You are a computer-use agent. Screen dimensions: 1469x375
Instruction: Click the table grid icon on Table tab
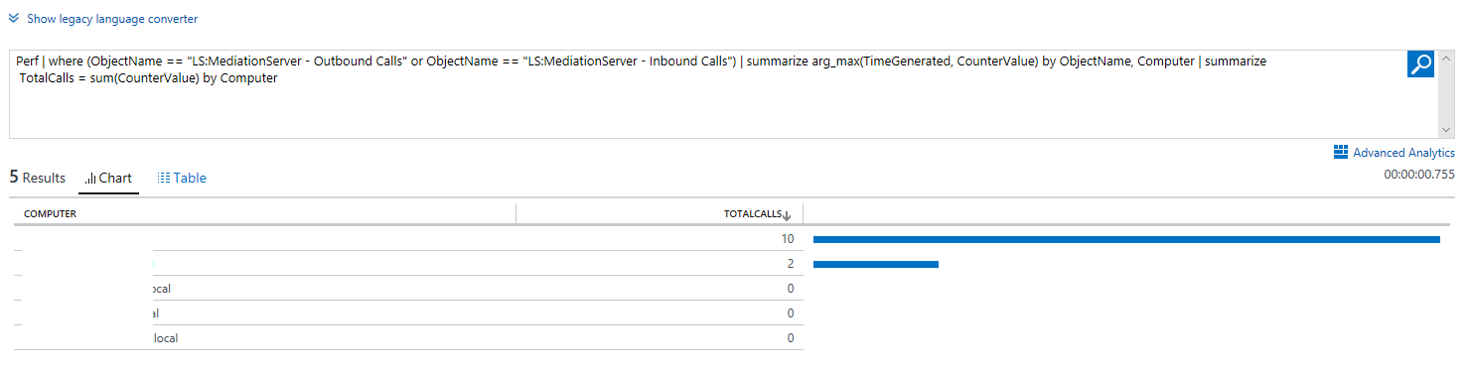point(164,178)
